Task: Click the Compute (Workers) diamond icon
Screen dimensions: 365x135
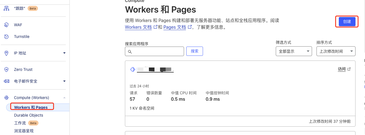Action: [x=6, y=98]
